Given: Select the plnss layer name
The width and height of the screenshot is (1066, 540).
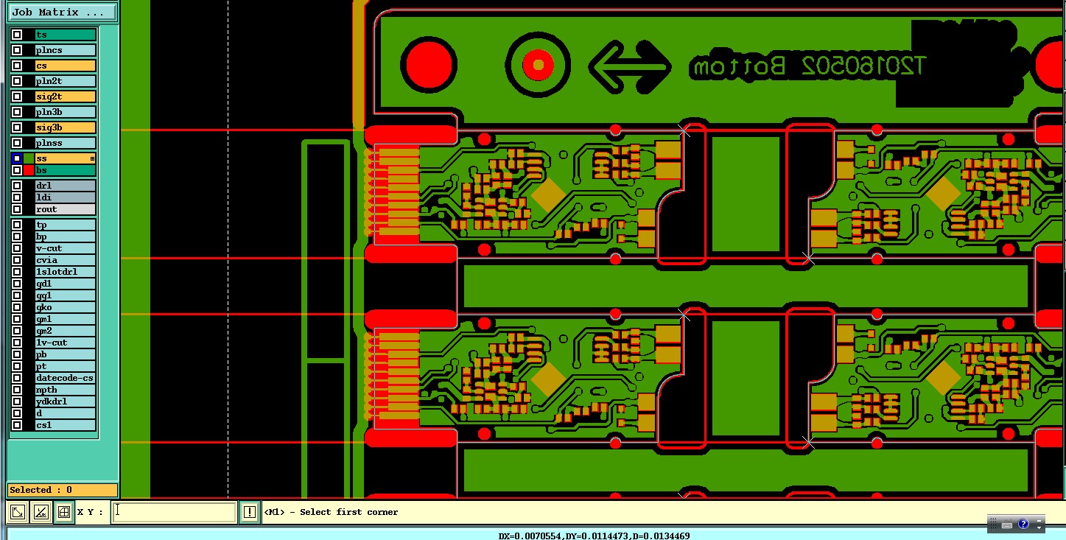Looking at the screenshot, I should 66,143.
